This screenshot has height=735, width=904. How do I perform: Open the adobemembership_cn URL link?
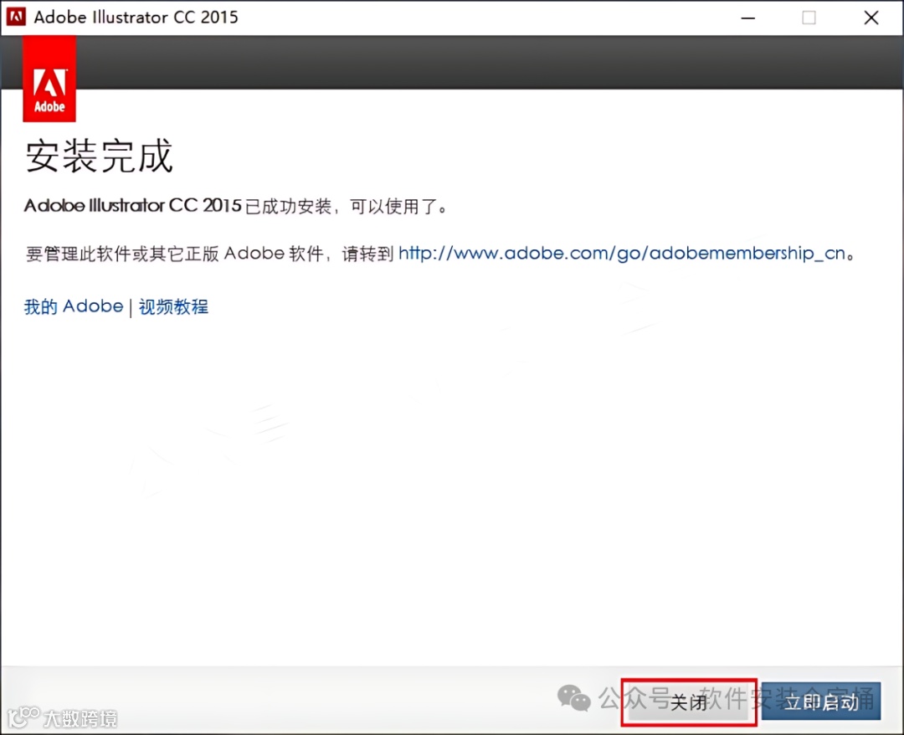coord(621,253)
